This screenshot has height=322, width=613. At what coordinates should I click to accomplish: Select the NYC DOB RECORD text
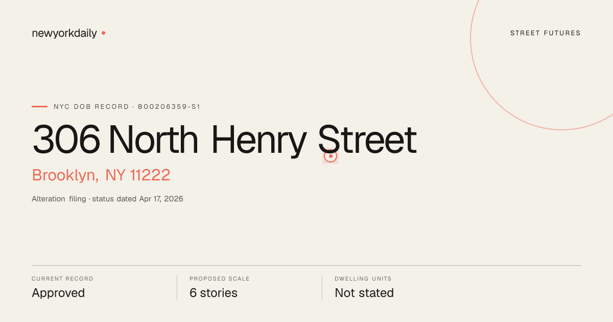(x=91, y=107)
